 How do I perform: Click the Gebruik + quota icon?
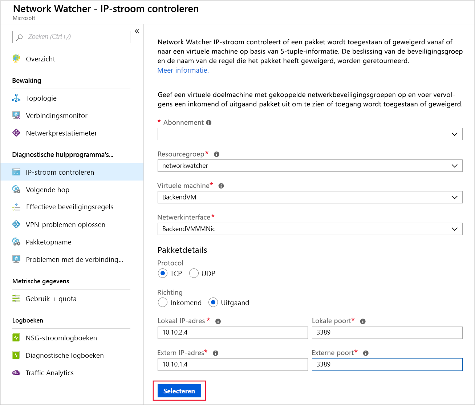(16, 298)
